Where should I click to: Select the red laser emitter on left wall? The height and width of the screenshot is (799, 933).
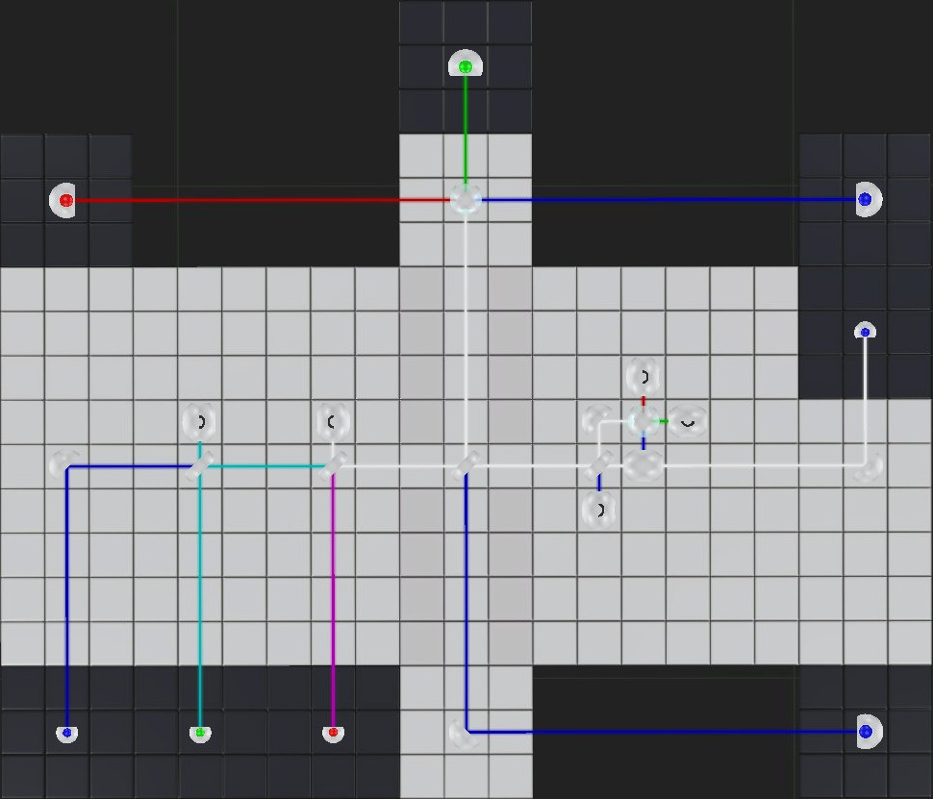63,200
